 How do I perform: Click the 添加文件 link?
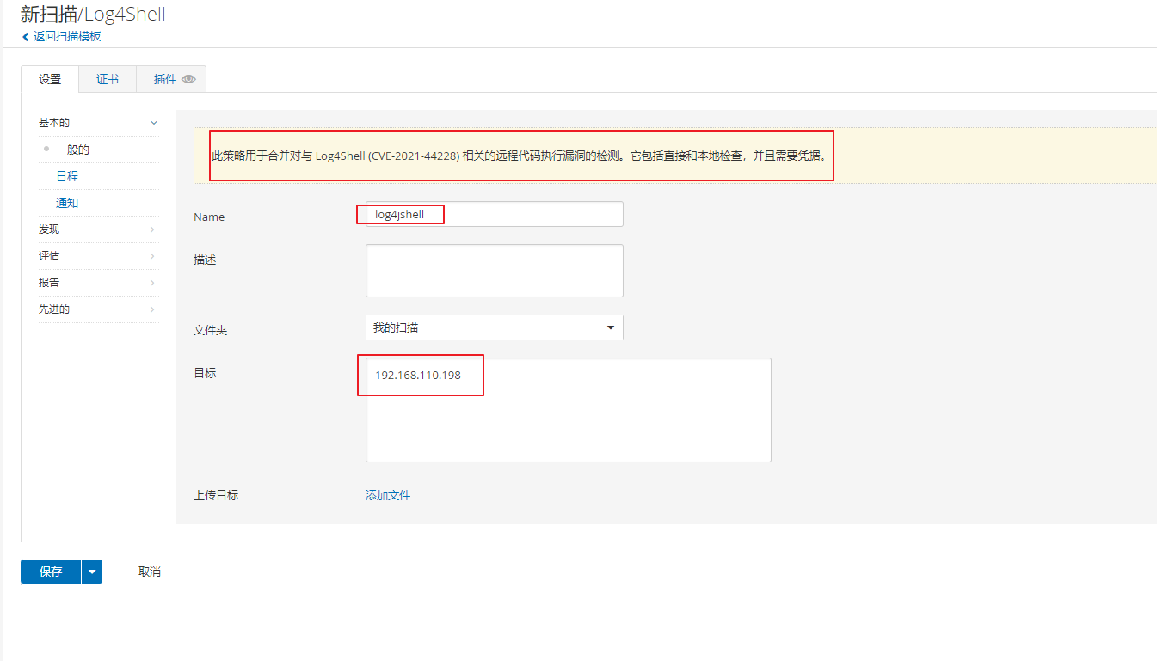(x=388, y=495)
